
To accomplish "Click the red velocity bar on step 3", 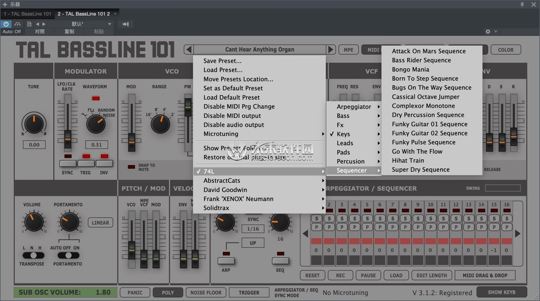I will click(x=341, y=241).
